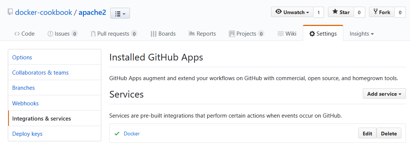Open Webhooks settings

(55, 103)
